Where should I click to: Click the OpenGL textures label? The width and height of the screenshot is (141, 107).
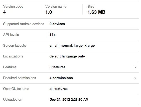16,89
